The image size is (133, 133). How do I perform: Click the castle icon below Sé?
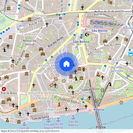(71, 87)
